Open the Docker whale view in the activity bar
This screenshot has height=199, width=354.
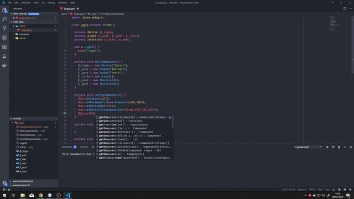[x=4, y=65]
